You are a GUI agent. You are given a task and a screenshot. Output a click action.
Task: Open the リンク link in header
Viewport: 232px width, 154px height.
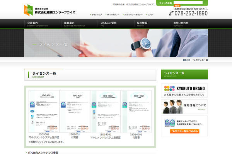[150, 15]
